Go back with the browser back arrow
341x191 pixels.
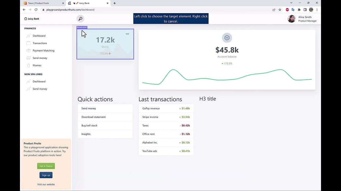coord(24,10)
